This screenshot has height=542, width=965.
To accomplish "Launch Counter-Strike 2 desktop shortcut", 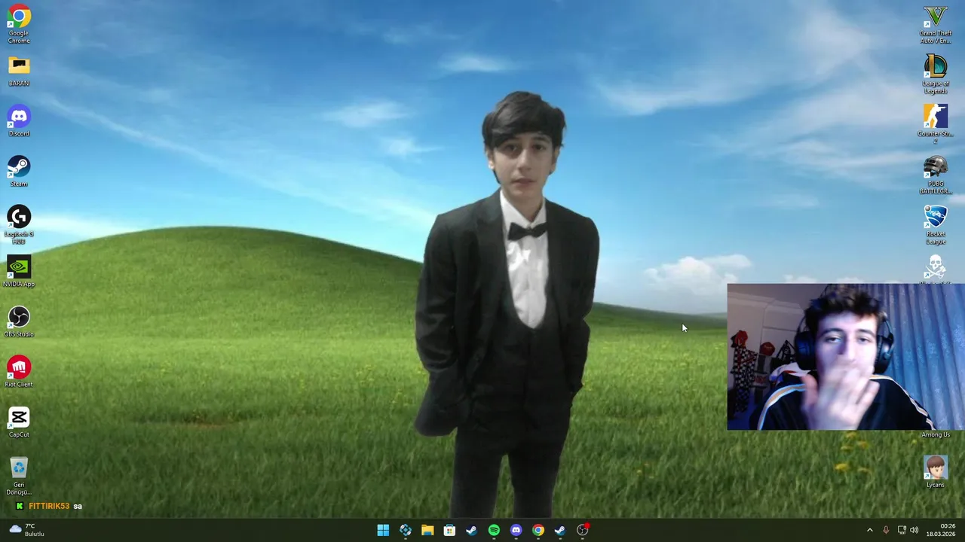I will (x=936, y=124).
